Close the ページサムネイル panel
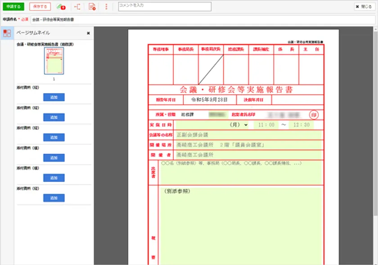Image resolution: width=378 pixels, height=265 pixels. (x=88, y=33)
